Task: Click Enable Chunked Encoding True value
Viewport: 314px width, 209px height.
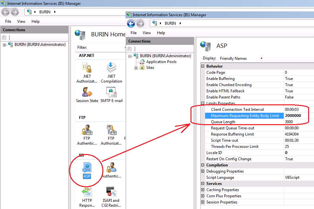Action: pos(289,85)
